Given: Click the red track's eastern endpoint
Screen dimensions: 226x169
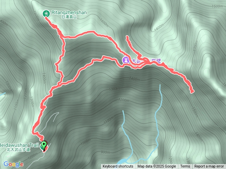Looking at the screenshot, I should pyautogui.click(x=192, y=91).
